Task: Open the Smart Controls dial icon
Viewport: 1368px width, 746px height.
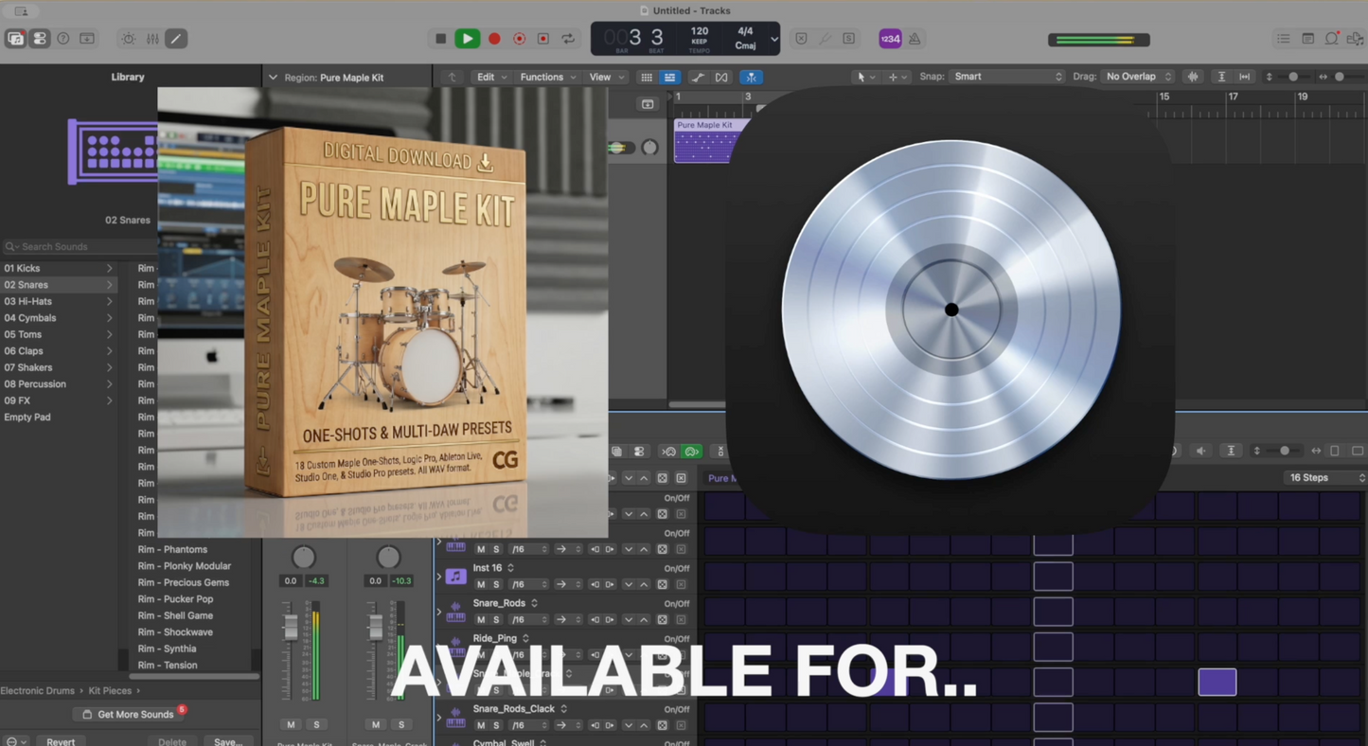Action: pos(129,39)
